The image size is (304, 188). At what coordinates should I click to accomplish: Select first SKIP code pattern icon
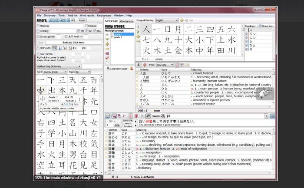tap(54, 48)
